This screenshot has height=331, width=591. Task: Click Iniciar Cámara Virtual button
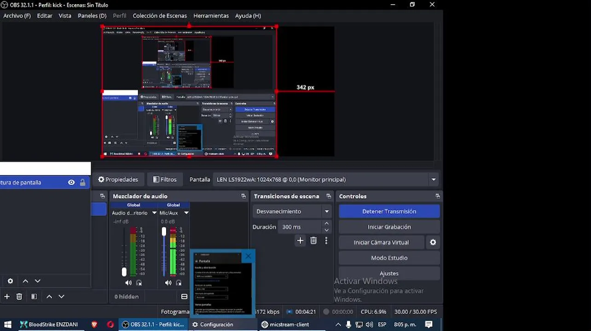381,242
